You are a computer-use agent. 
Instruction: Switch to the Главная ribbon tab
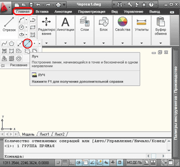click(x=23, y=12)
